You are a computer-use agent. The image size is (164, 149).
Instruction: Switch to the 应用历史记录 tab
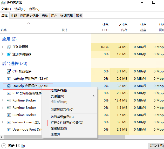[x=29, y=16]
